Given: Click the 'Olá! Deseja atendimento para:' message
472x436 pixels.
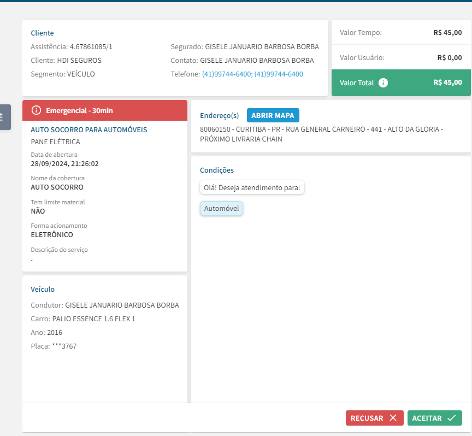Looking at the screenshot, I should coord(252,187).
